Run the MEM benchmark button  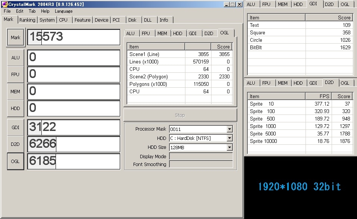point(16,91)
